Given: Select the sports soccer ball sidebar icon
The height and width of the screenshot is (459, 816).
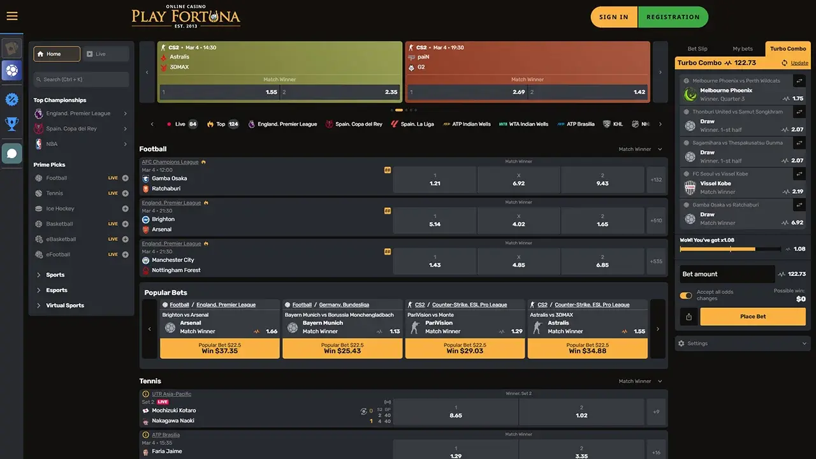Looking at the screenshot, I should 11,70.
